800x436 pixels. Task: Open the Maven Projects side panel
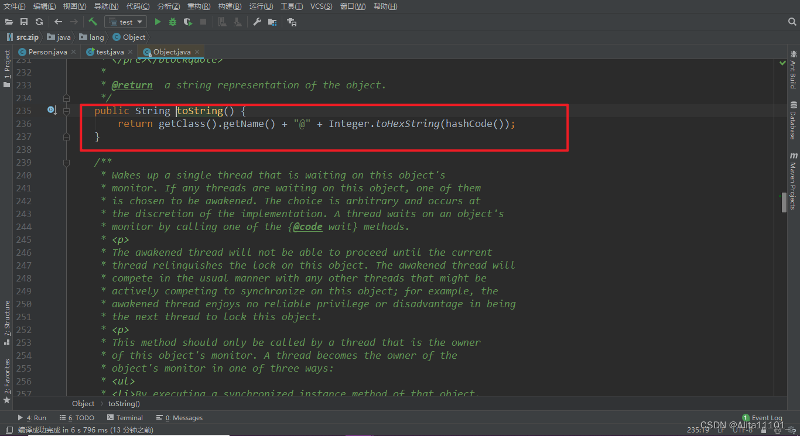[x=793, y=181]
